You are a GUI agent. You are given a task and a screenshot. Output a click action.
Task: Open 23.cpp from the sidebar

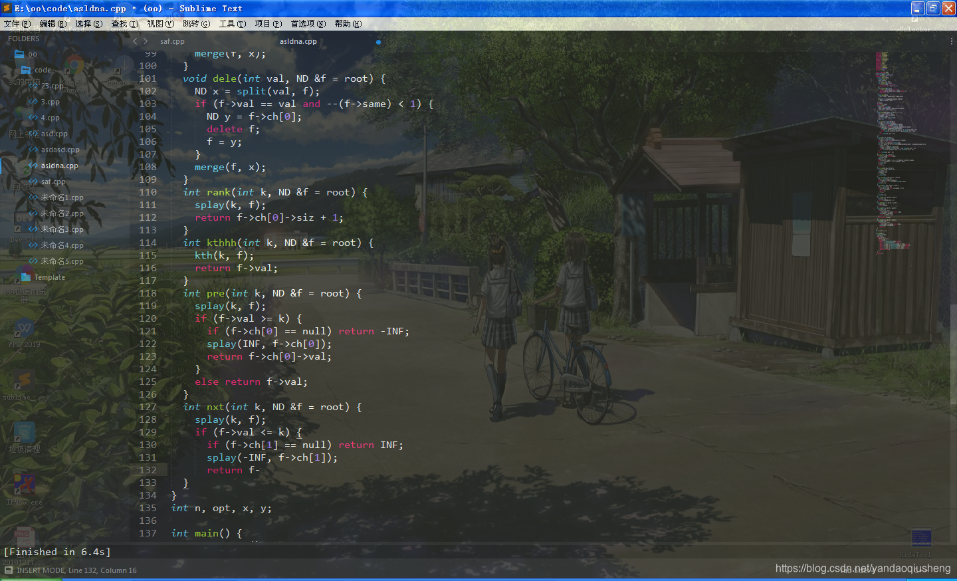point(53,86)
